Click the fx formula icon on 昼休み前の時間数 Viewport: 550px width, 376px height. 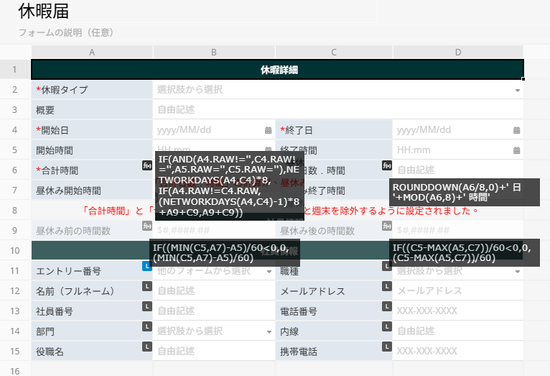pyautogui.click(x=146, y=226)
